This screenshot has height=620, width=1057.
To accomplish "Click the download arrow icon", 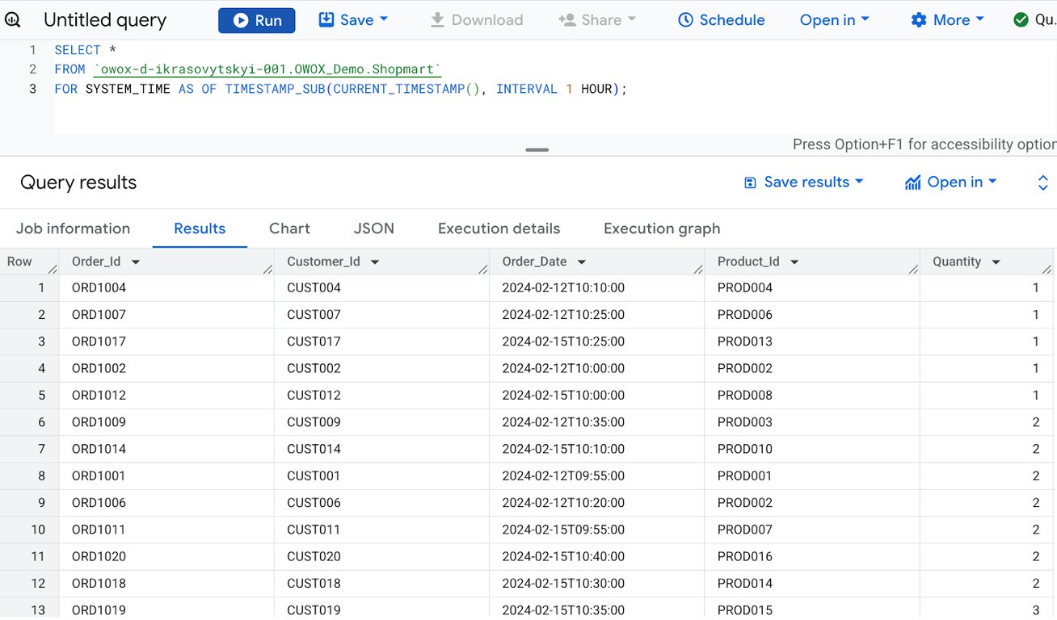I will pos(437,20).
